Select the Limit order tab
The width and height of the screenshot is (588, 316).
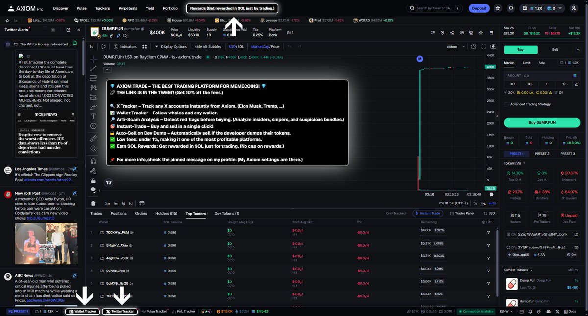[526, 63]
